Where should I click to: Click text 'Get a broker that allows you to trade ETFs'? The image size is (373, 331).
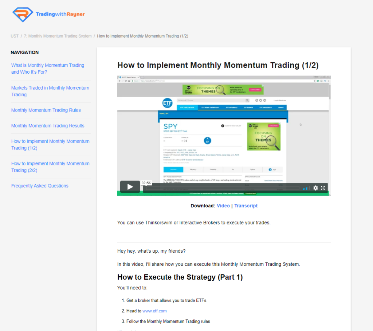pyautogui.click(x=166, y=300)
